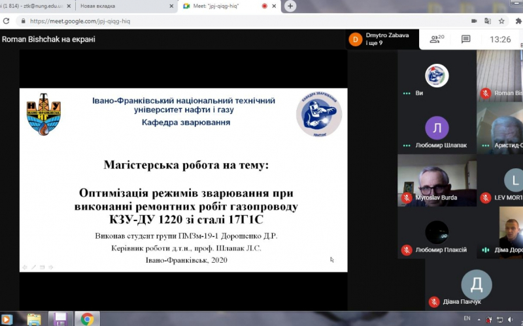Open Chrome from the Windows taskbar
The height and width of the screenshot is (326, 523).
point(86,319)
